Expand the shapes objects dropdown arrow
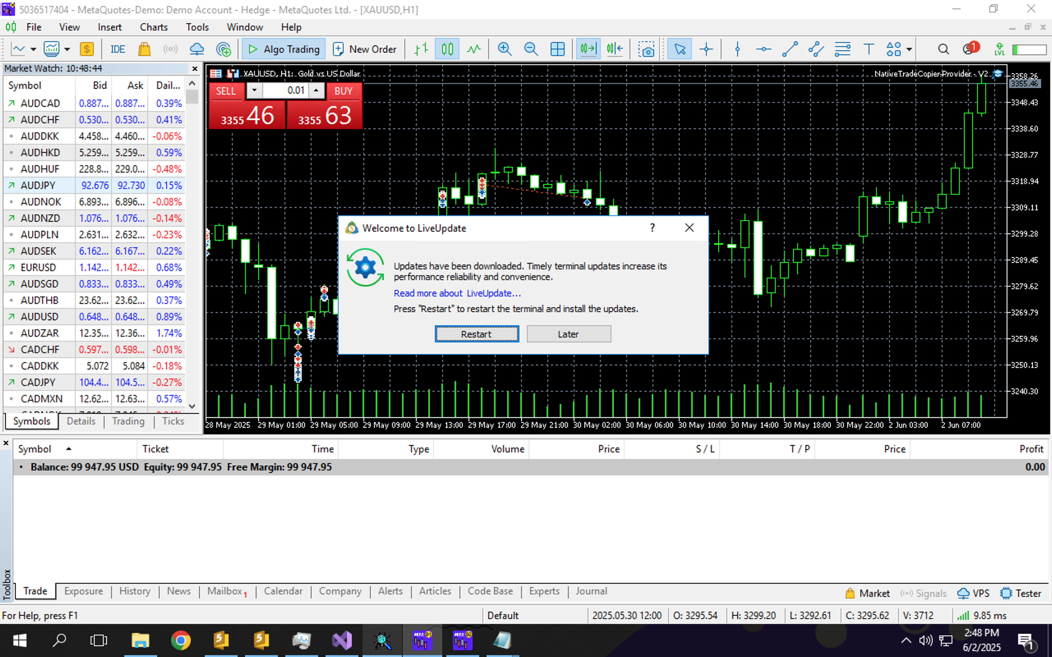 pyautogui.click(x=909, y=49)
